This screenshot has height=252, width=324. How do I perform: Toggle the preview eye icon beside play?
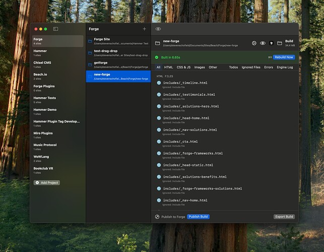263,43
